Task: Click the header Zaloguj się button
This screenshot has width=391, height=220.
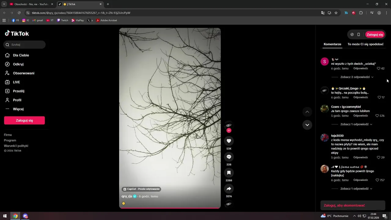Action: [375, 35]
